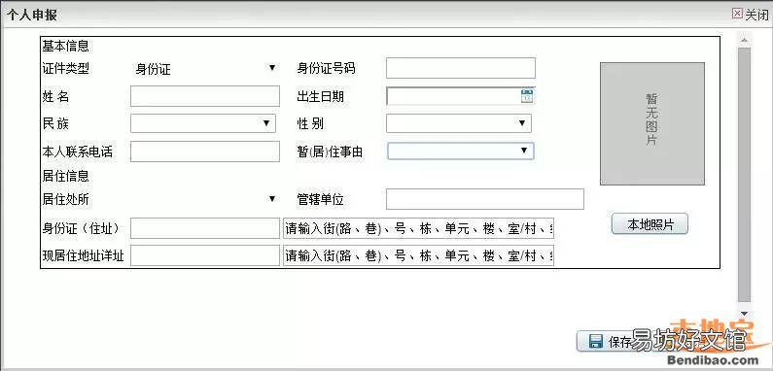
Task: Open the 居住处所 dropdown arrow
Action: coord(271,198)
